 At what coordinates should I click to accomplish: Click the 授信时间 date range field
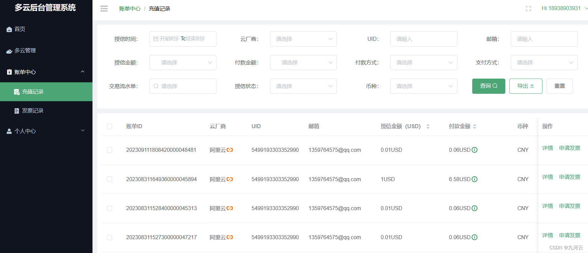click(183, 39)
